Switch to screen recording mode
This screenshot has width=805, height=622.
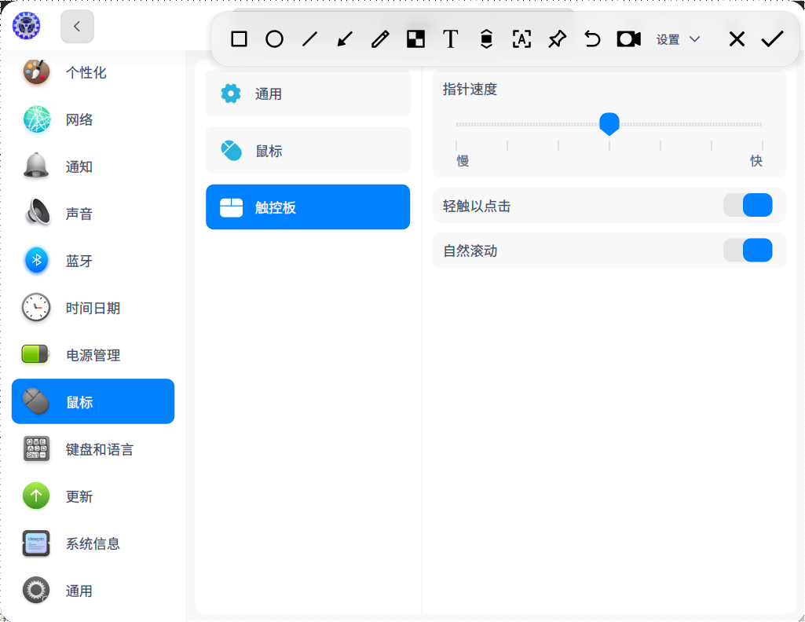click(x=628, y=39)
